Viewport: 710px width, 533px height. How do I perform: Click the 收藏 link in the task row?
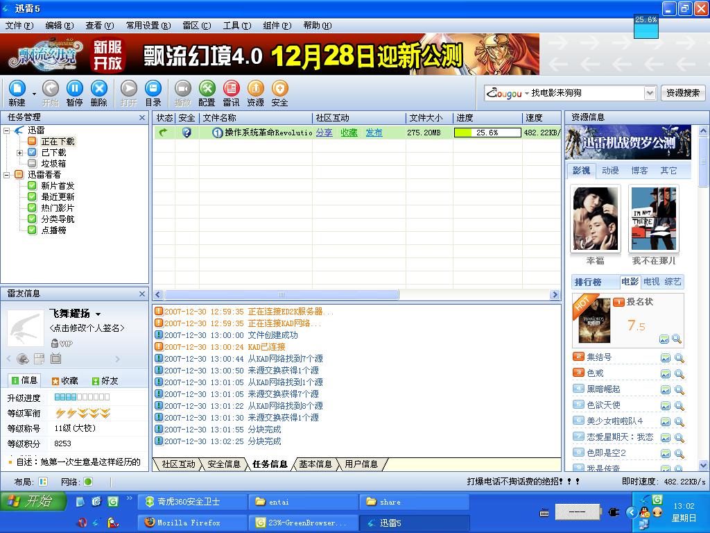coord(349,133)
